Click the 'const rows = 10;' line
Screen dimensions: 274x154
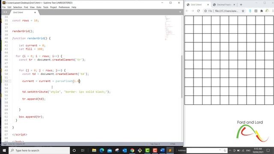[x=26, y=21]
